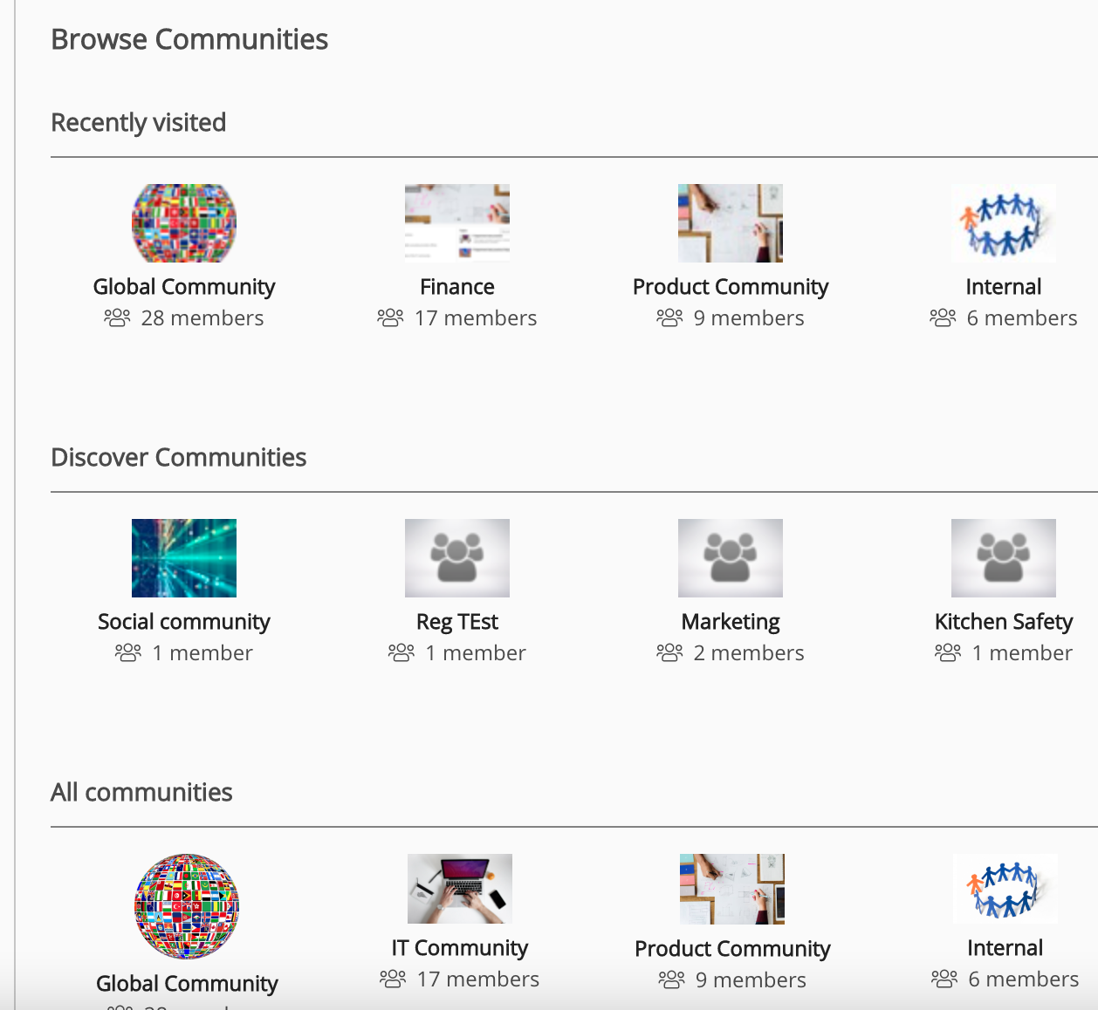Screen dimensions: 1098x1010
Task: Open the Social community title link
Action: (x=184, y=622)
